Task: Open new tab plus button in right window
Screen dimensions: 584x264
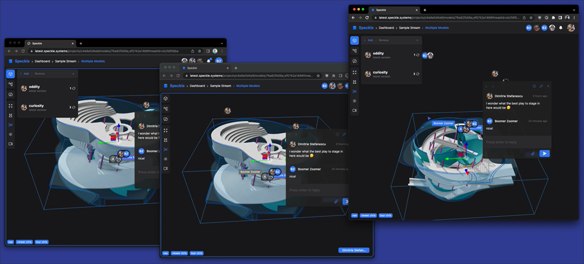Action: [x=425, y=10]
